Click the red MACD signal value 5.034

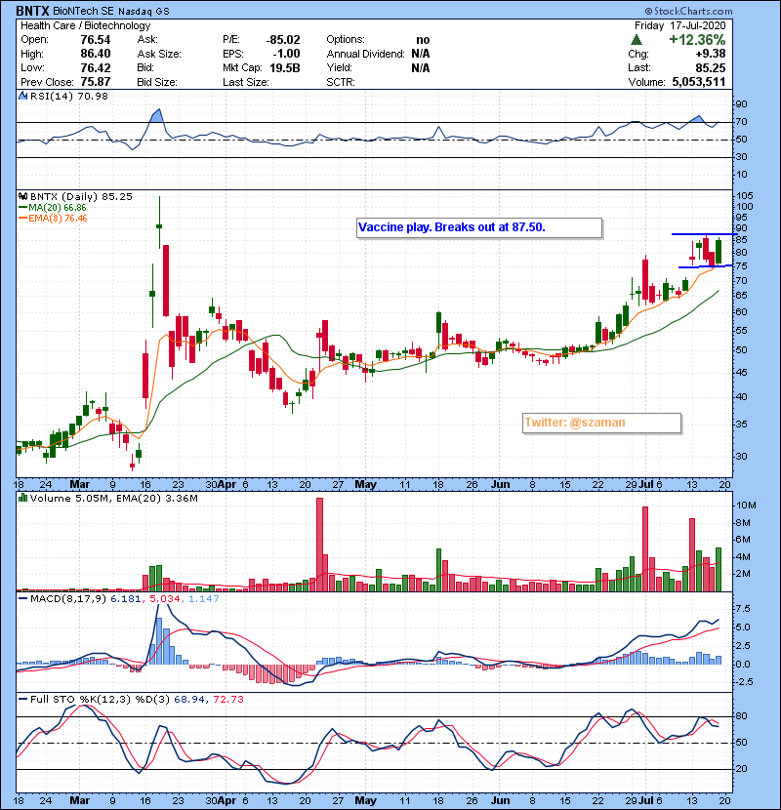pos(164,599)
